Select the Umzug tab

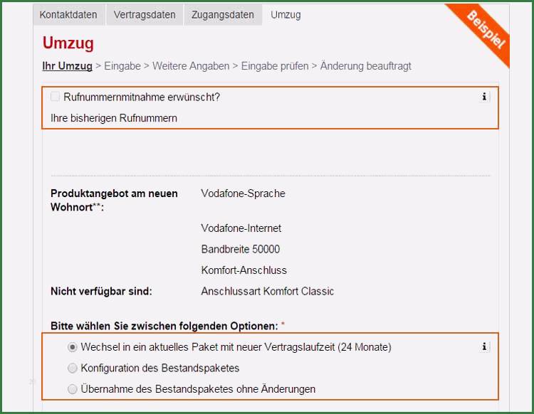click(286, 15)
